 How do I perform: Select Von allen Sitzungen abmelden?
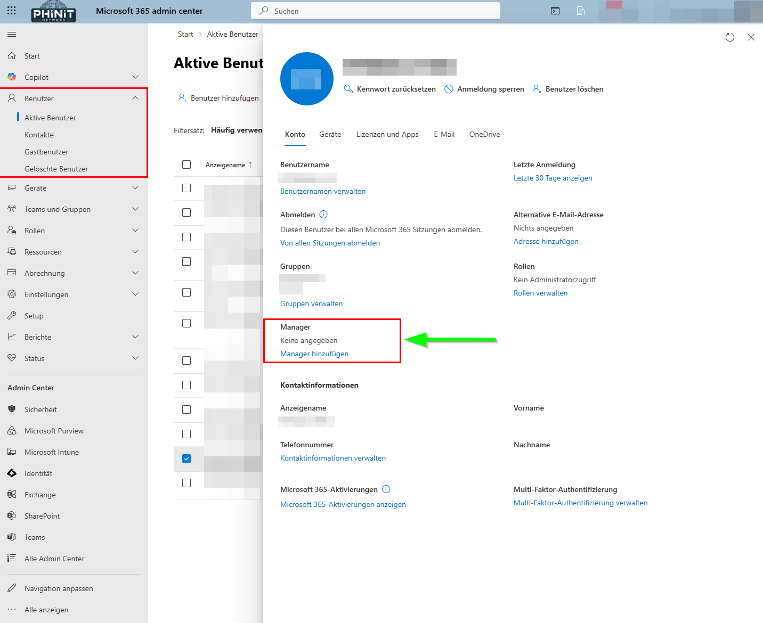(330, 243)
